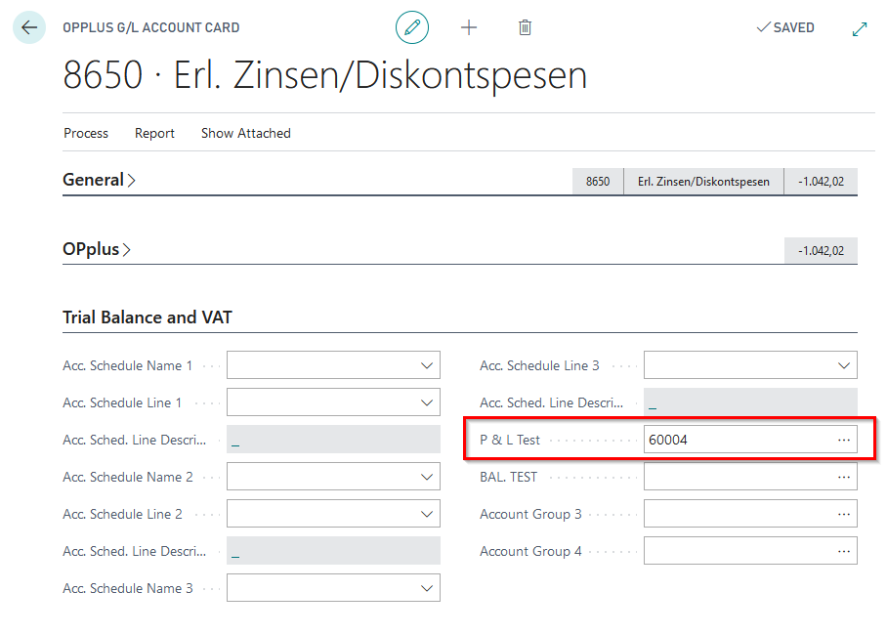The image size is (887, 634).
Task: Expand the General section
Action: point(99,180)
